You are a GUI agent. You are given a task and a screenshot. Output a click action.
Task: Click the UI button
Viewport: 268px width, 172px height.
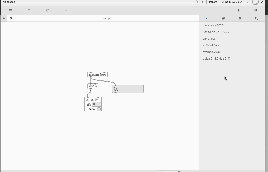[248, 2]
